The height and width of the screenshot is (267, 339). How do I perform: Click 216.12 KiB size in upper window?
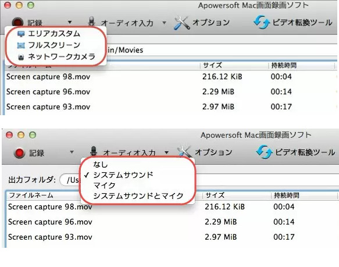pos(222,77)
